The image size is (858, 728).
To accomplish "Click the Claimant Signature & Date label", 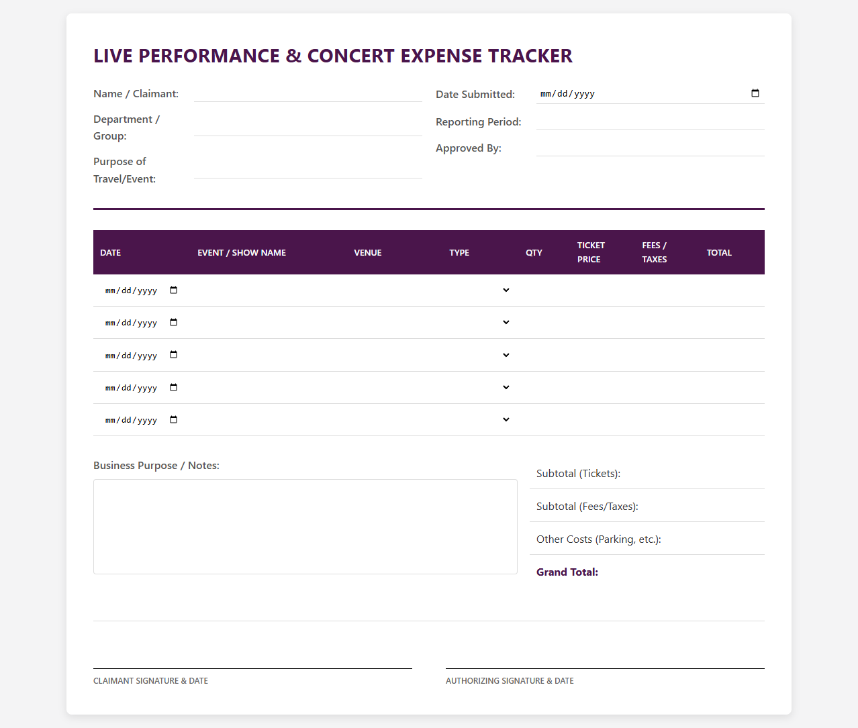I will [x=150, y=680].
